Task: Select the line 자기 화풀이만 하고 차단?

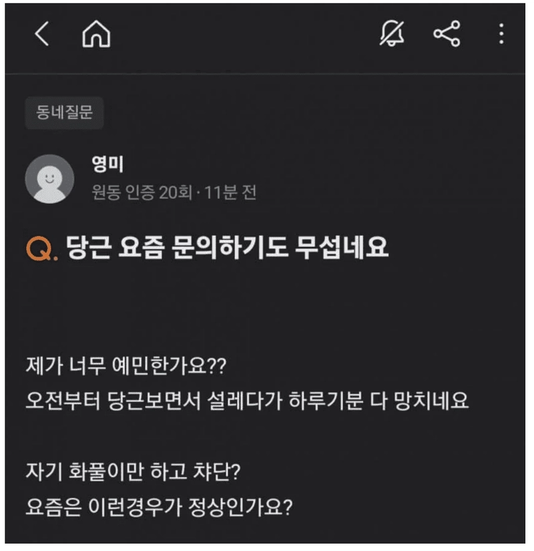Action: tap(133, 472)
